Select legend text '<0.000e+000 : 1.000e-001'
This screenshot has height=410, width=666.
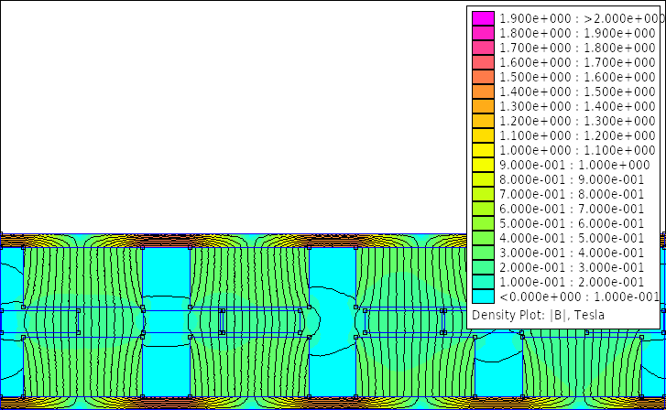click(579, 297)
